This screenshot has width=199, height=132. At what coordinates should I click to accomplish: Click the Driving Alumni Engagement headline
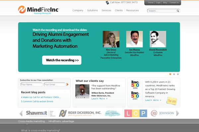pos(61,40)
